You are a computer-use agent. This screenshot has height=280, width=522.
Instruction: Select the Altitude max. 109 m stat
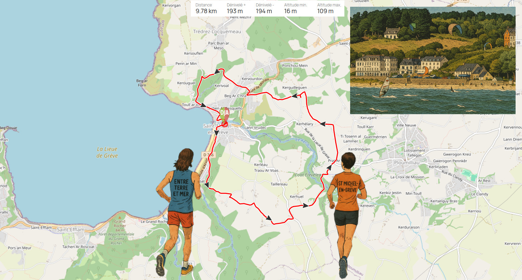click(x=329, y=8)
